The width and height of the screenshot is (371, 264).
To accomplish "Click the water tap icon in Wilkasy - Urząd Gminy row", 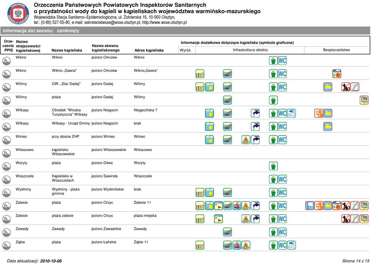I will 255,127.
